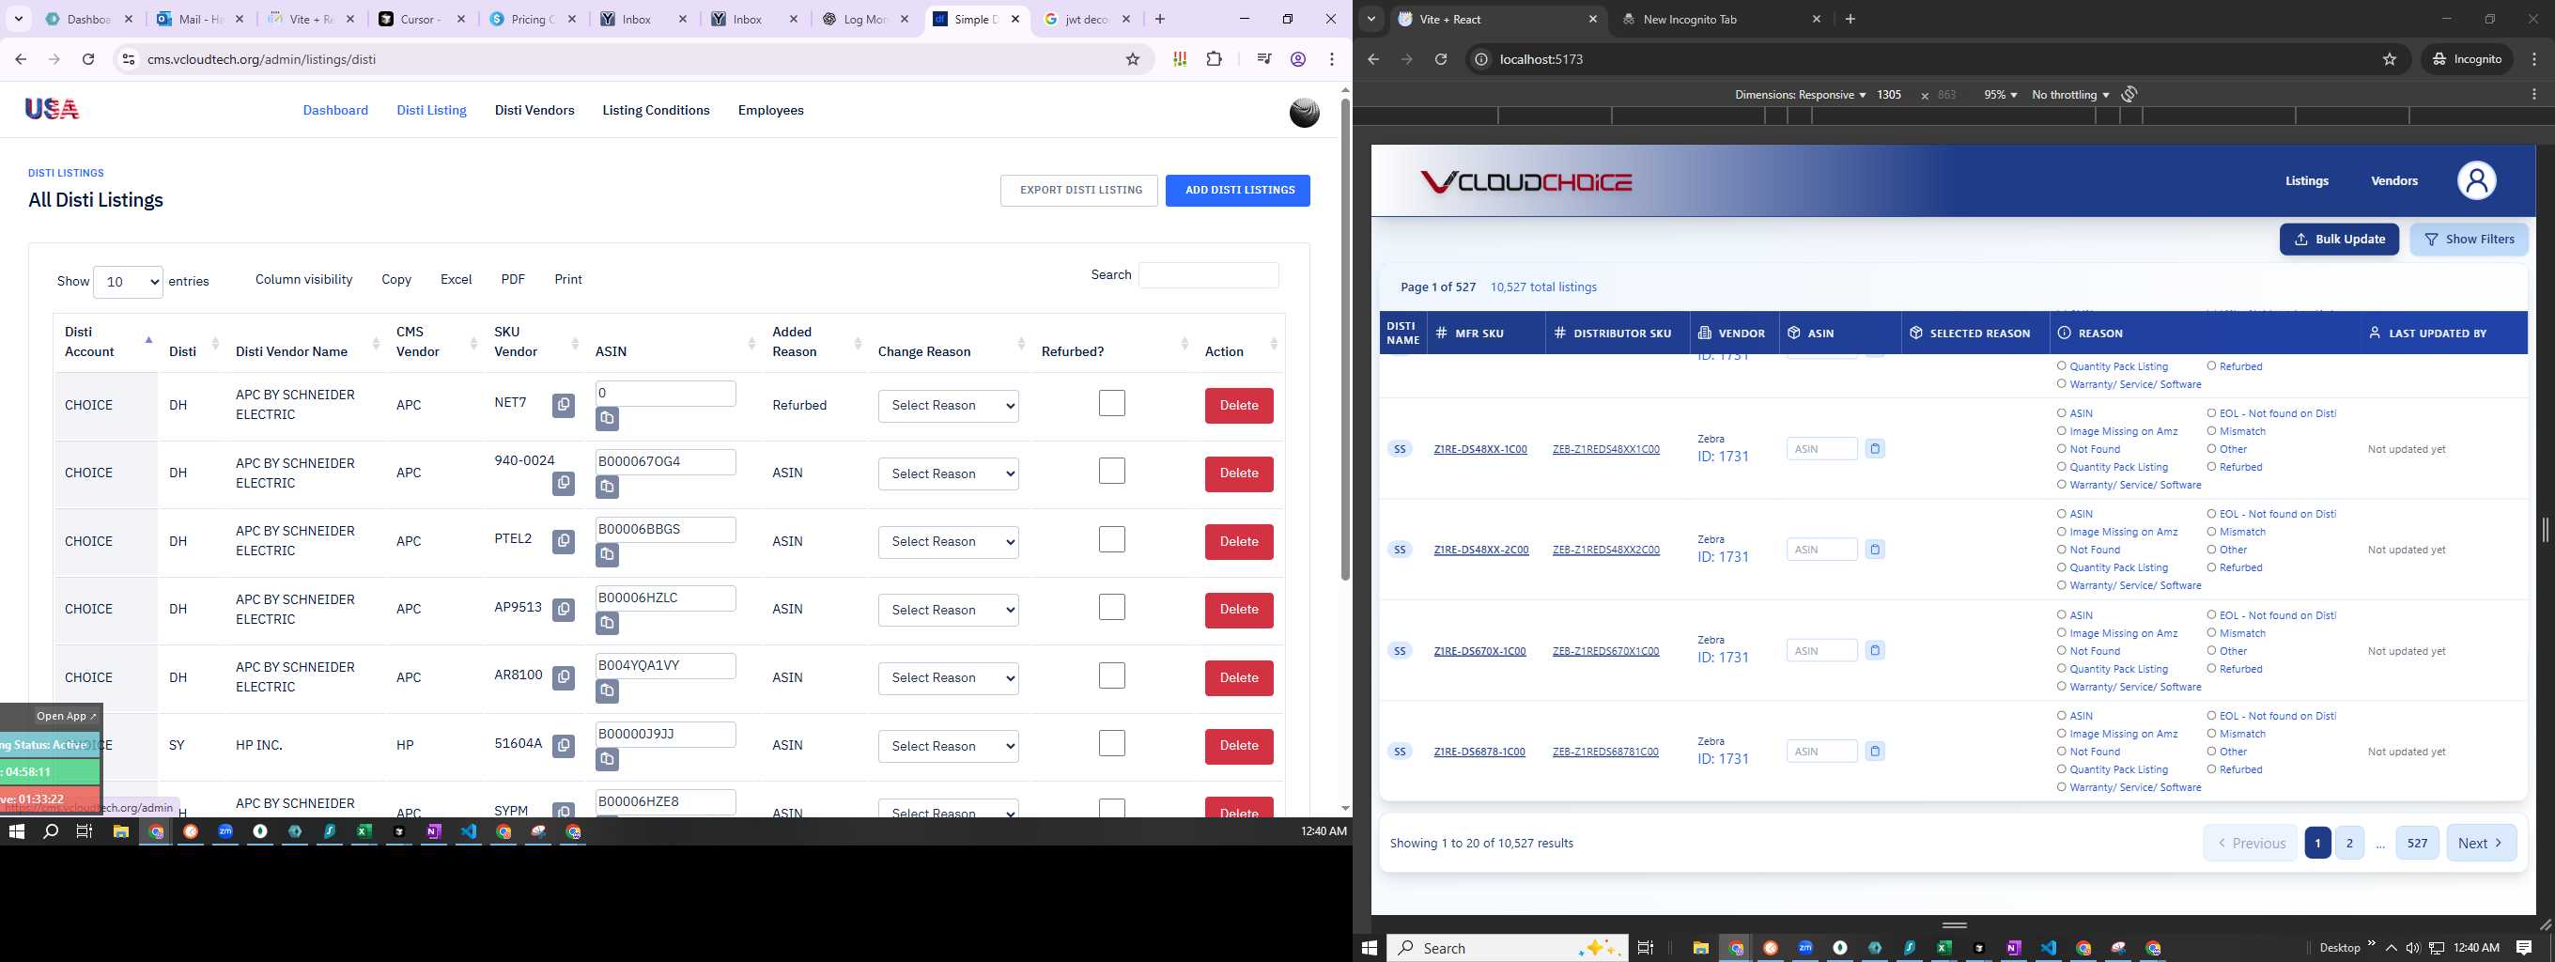The image size is (2555, 962).
Task: Open notification center icon in system tray
Action: click(x=2524, y=948)
